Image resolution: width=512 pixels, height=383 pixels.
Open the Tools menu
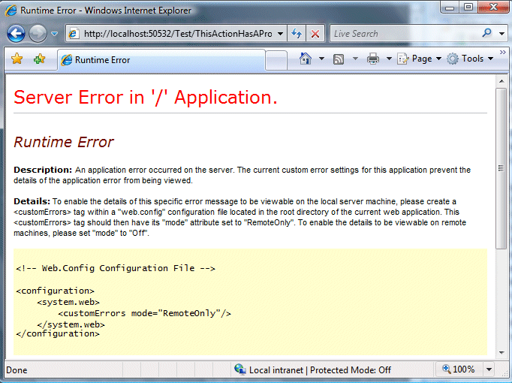click(x=470, y=59)
